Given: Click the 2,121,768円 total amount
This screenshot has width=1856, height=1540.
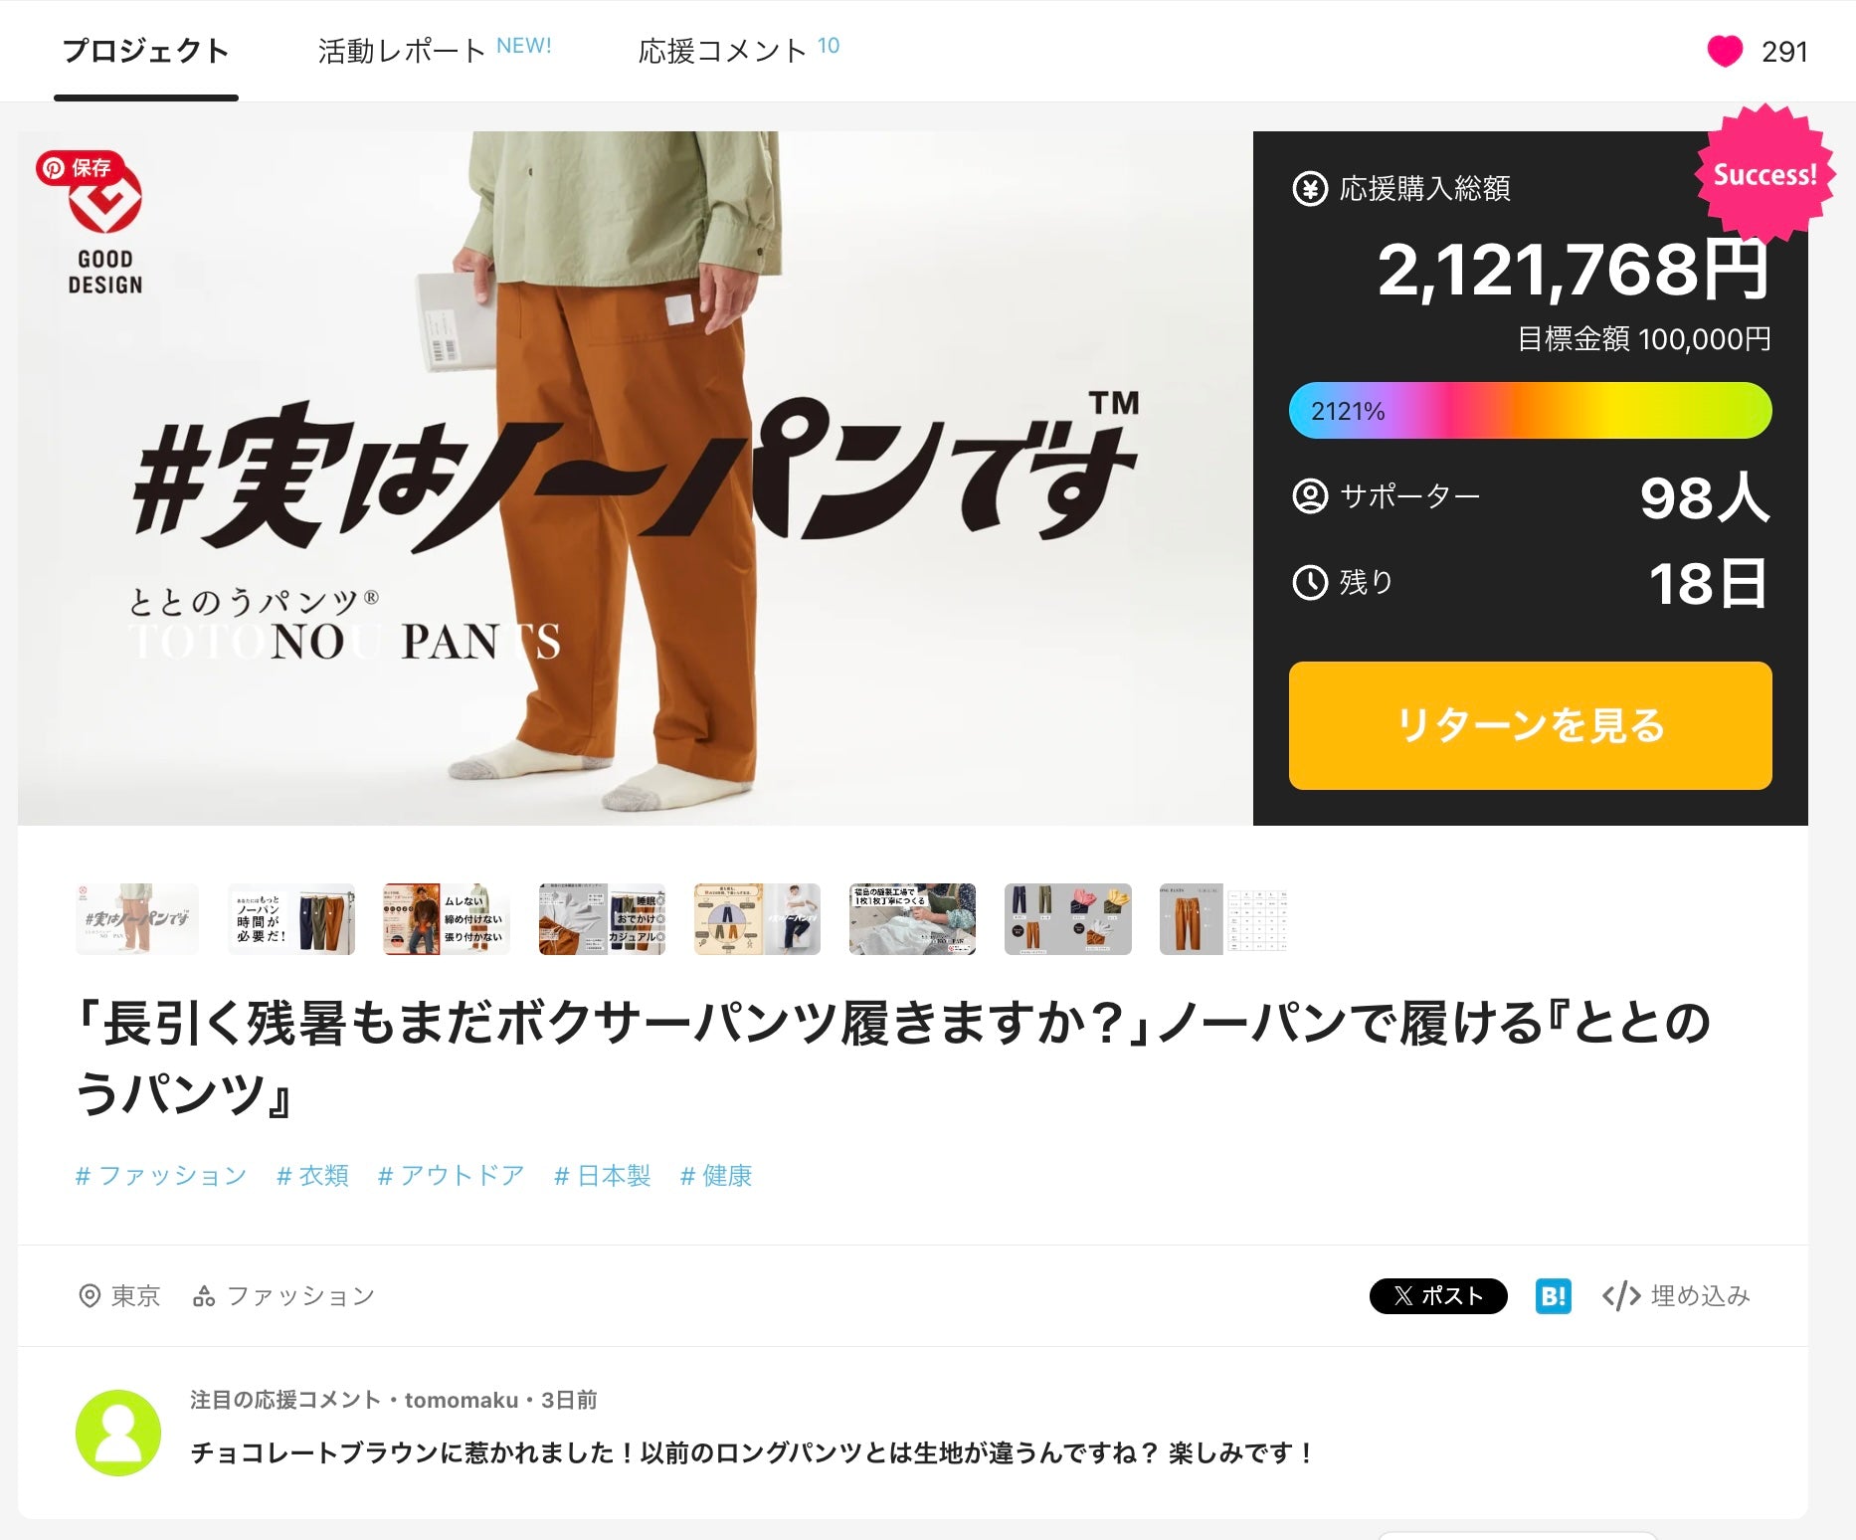Looking at the screenshot, I should click(x=1574, y=270).
